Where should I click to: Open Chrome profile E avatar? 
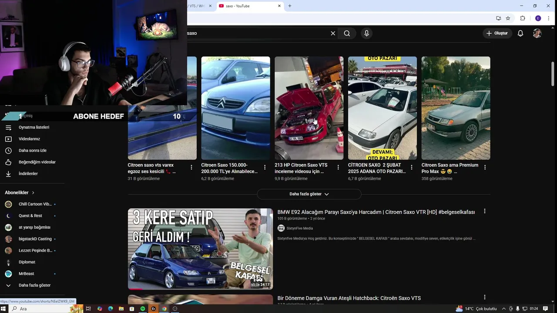click(538, 18)
